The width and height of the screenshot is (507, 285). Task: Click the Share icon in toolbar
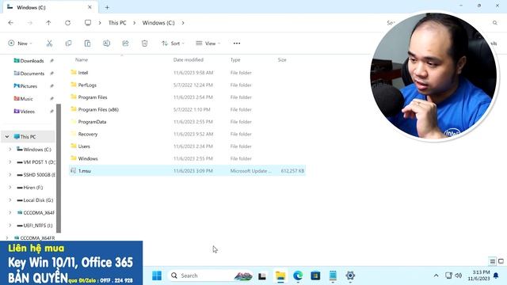click(125, 44)
